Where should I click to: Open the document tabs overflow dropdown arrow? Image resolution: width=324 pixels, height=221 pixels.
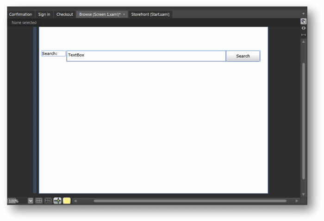tap(303, 14)
